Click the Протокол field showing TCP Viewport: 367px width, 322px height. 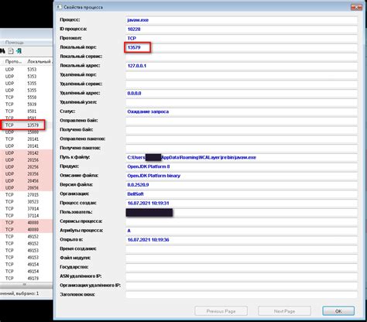click(x=242, y=39)
